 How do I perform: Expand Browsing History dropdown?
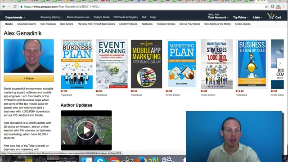click(51, 17)
